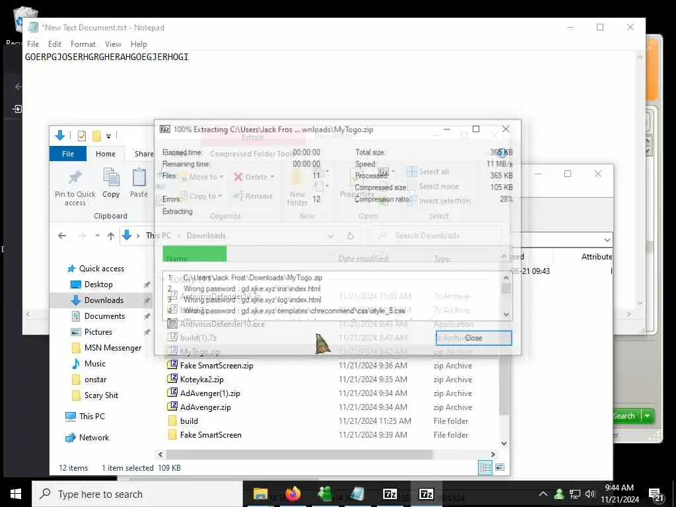This screenshot has width=676, height=507.
Task: Open Notepad's Edit menu
Action: click(55, 44)
